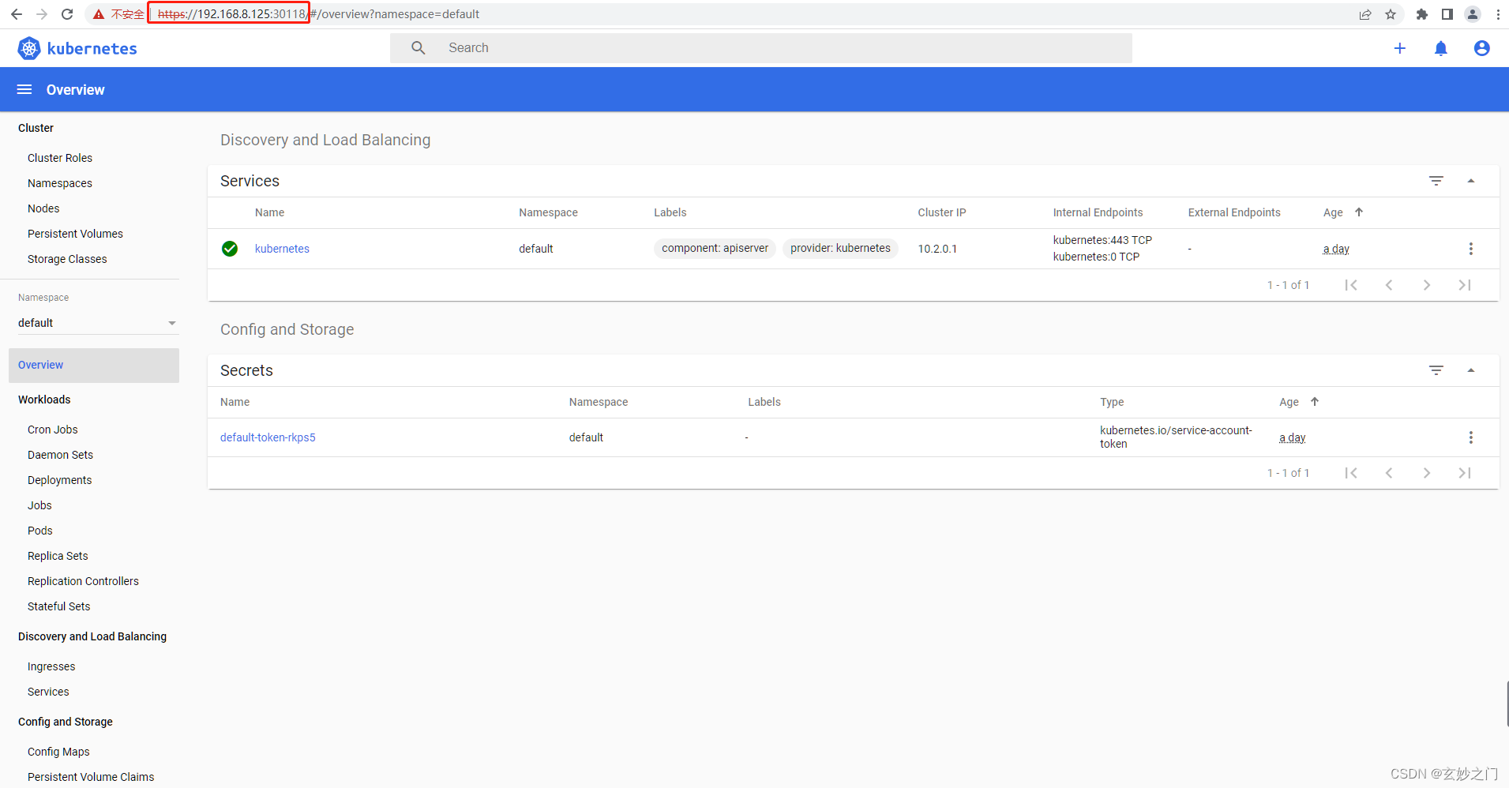
Task: Go to last page of Secrets list
Action: pos(1465,473)
